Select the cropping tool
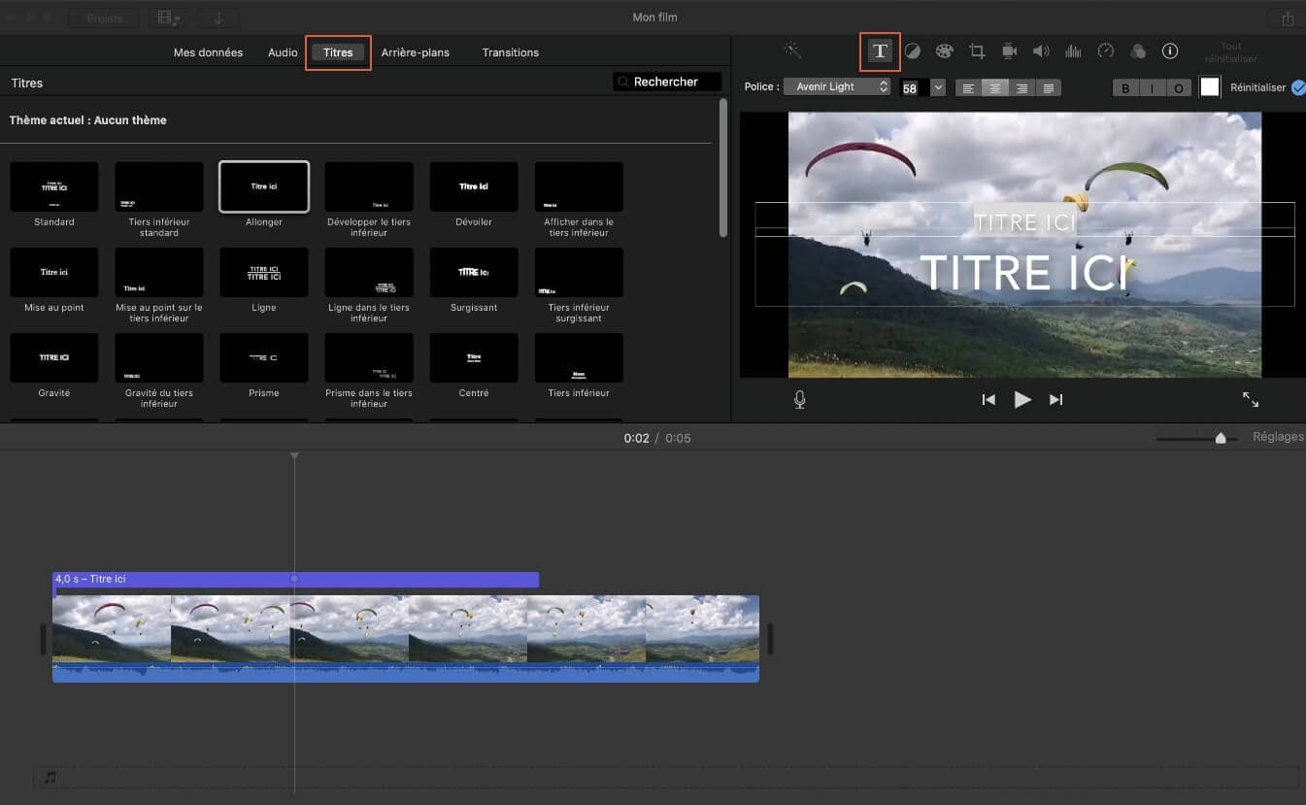The height and width of the screenshot is (805, 1306). (x=976, y=50)
